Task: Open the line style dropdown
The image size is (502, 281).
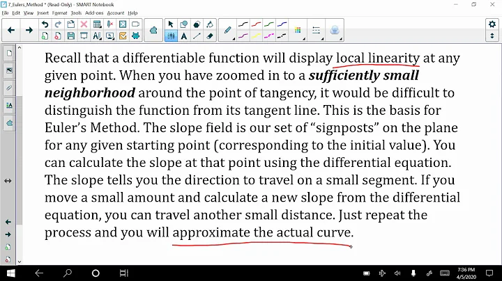Action: [317, 31]
